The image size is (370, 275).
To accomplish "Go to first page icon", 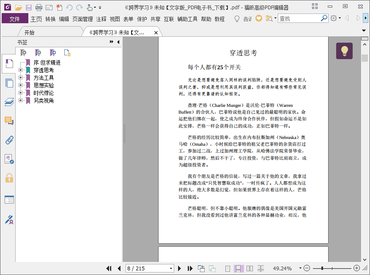I will (x=109, y=268).
